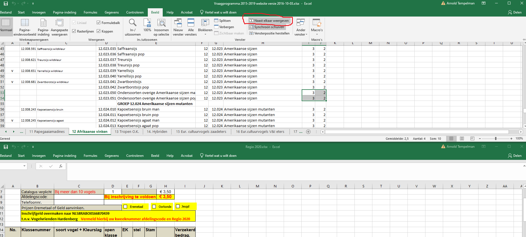Tick the Oorkonde checkbox
This screenshot has width=526, height=237.
154,207
